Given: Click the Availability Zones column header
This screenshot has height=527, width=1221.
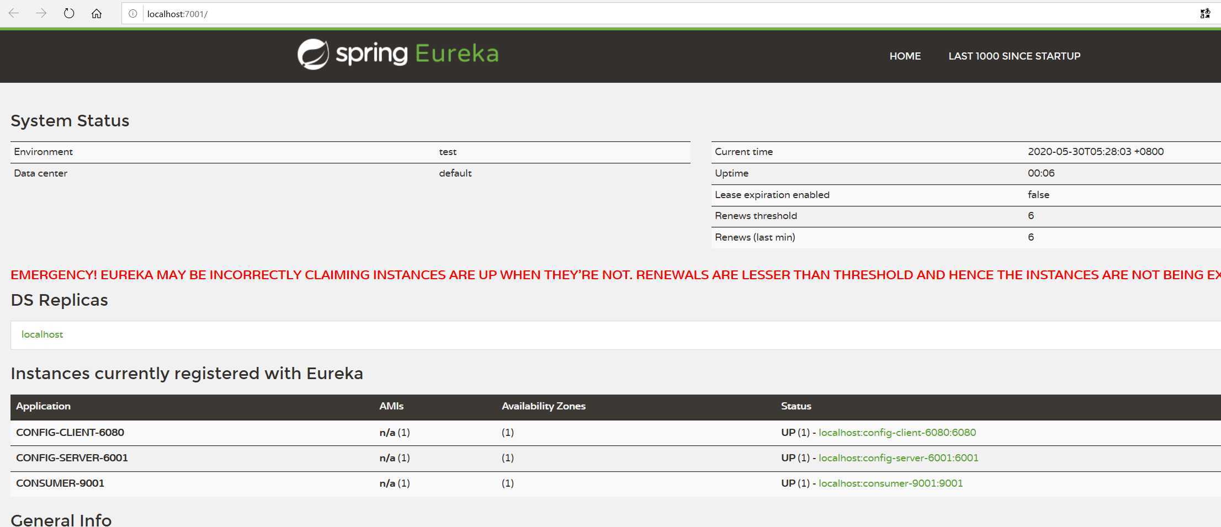Looking at the screenshot, I should point(544,406).
